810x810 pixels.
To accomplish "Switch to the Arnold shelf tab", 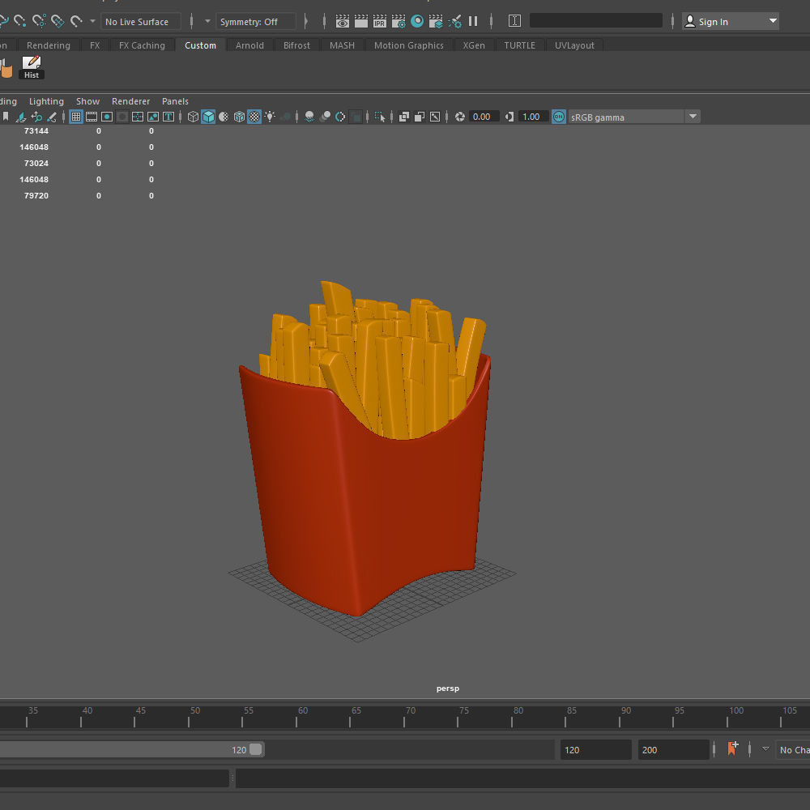I will (249, 45).
